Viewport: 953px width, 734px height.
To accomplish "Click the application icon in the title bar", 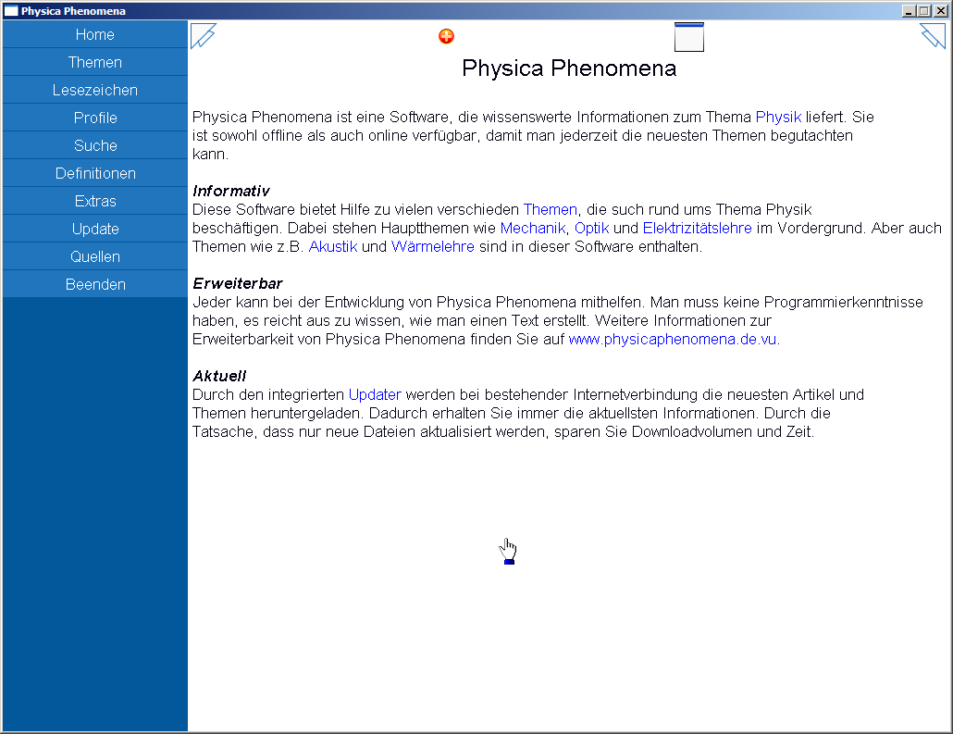I will click(11, 11).
